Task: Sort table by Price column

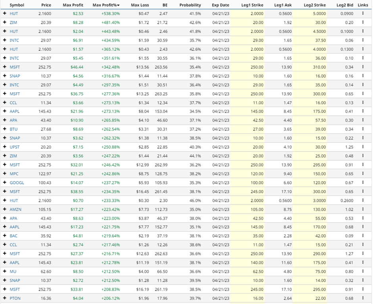Action: click(46, 5)
